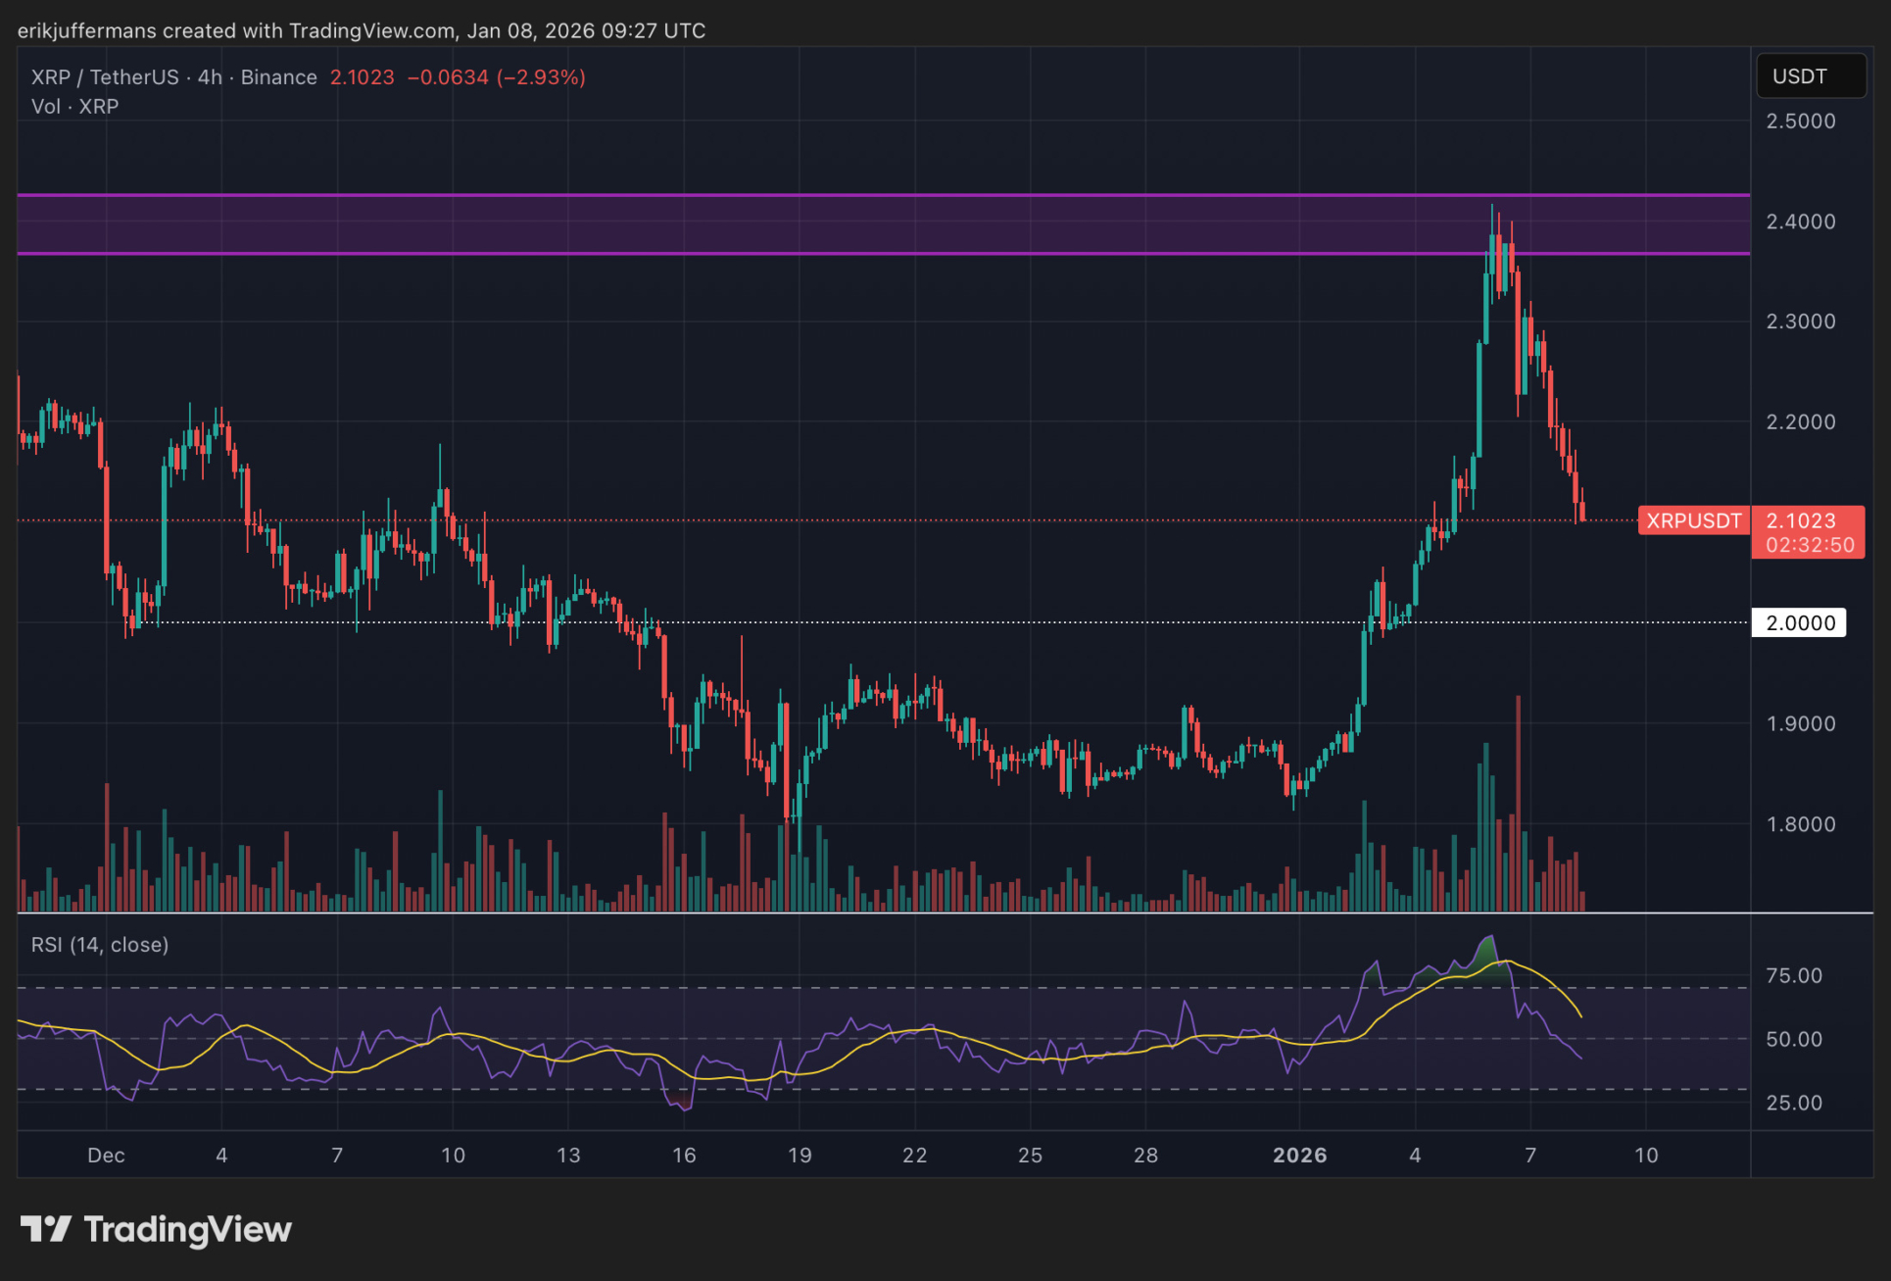The height and width of the screenshot is (1281, 1891).
Task: Click the 2026 year marker on time axis
Action: click(1299, 1156)
